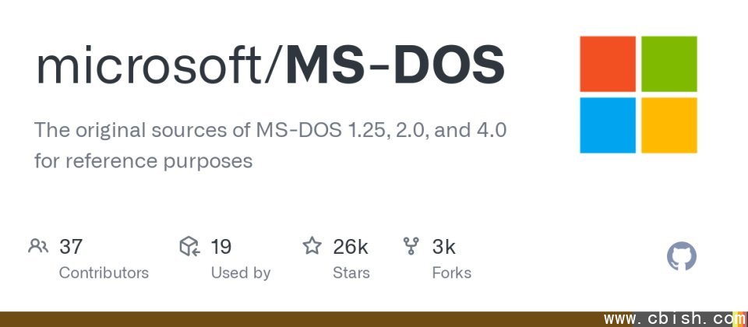Click the www.cbish.com watermark text
Screen dimensions: 748x327
(674, 318)
